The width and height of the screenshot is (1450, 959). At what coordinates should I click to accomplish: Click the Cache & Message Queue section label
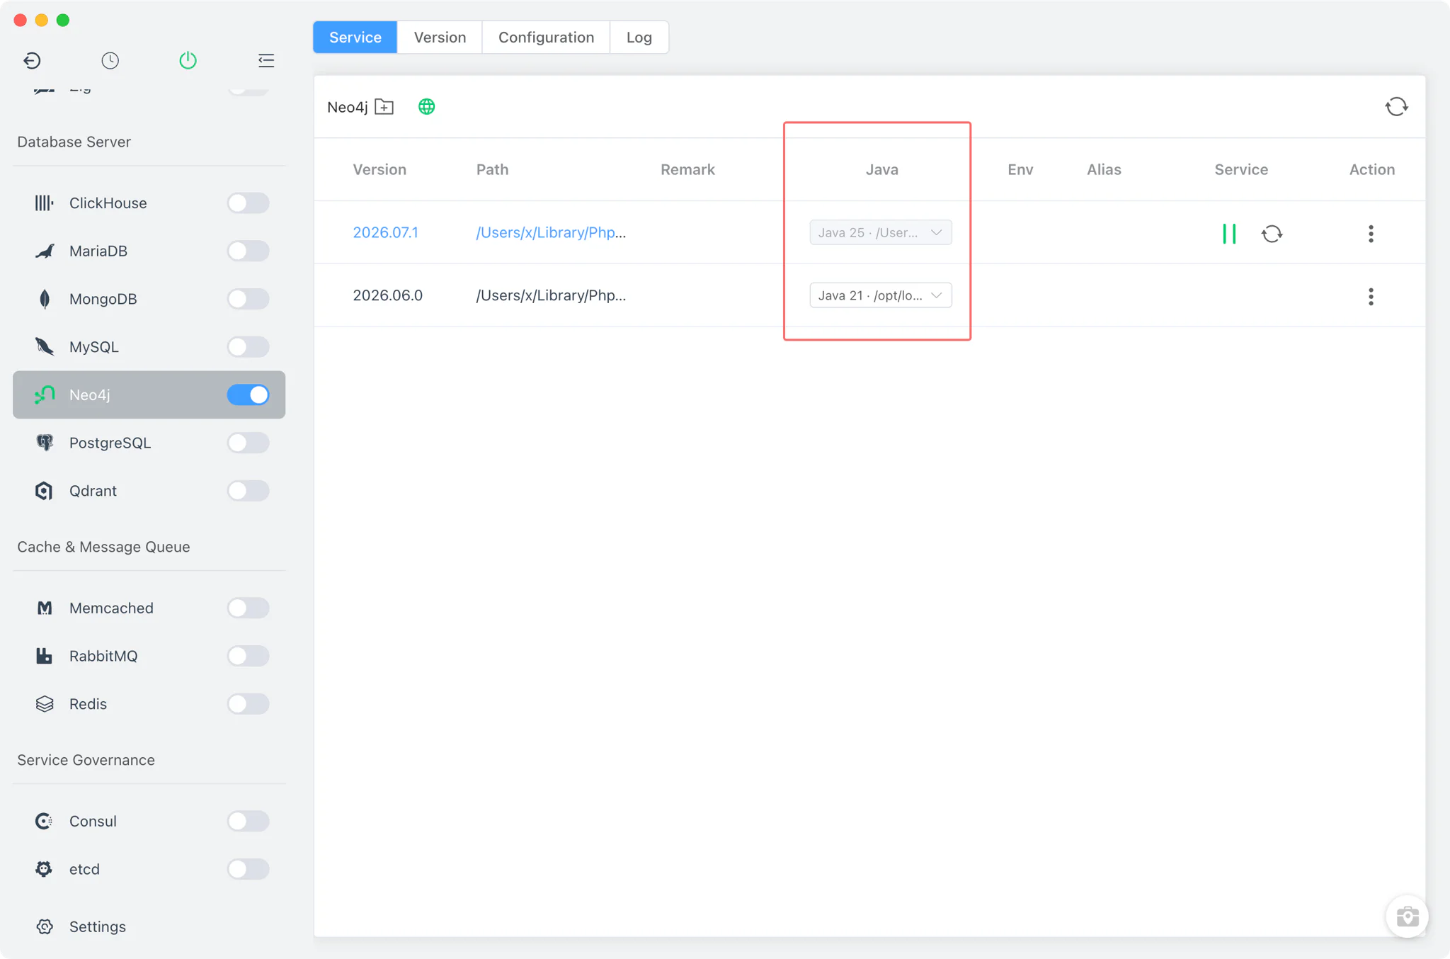pos(103,547)
